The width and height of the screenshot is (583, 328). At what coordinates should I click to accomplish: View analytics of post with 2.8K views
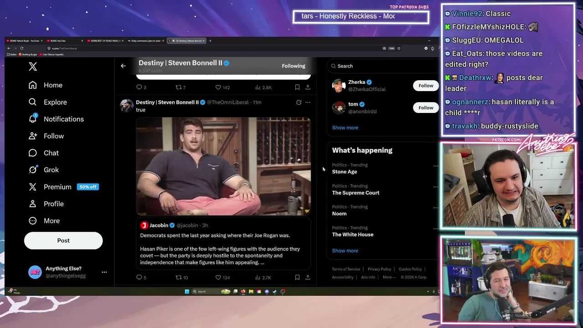click(263, 87)
